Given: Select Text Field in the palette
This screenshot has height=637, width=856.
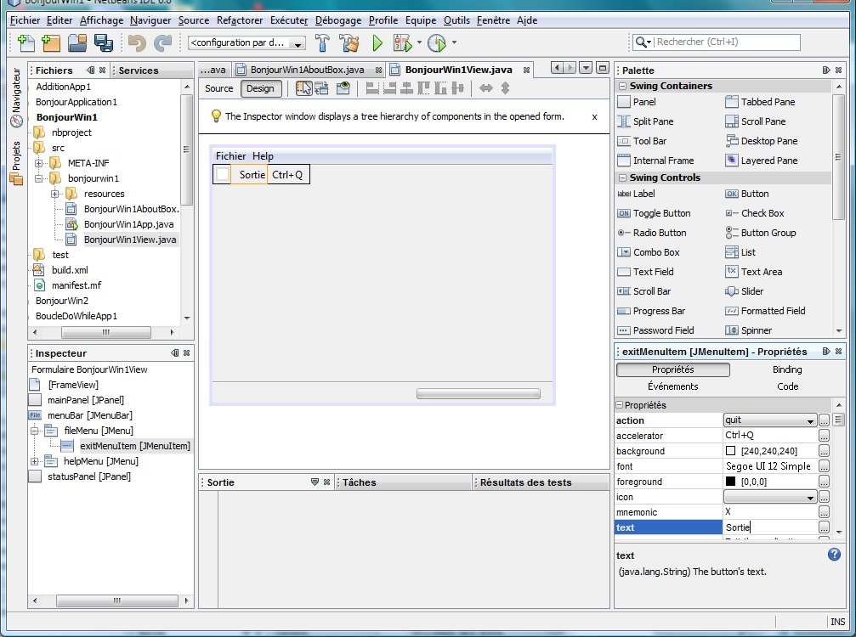Looking at the screenshot, I should coord(645,272).
